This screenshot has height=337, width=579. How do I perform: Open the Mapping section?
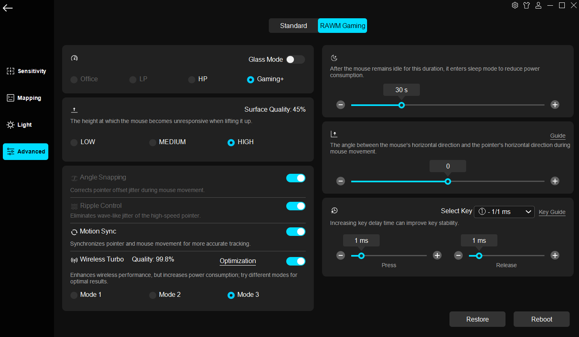coord(24,98)
